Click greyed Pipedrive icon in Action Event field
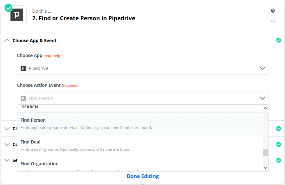The height and width of the screenshot is (185, 285). [23, 99]
